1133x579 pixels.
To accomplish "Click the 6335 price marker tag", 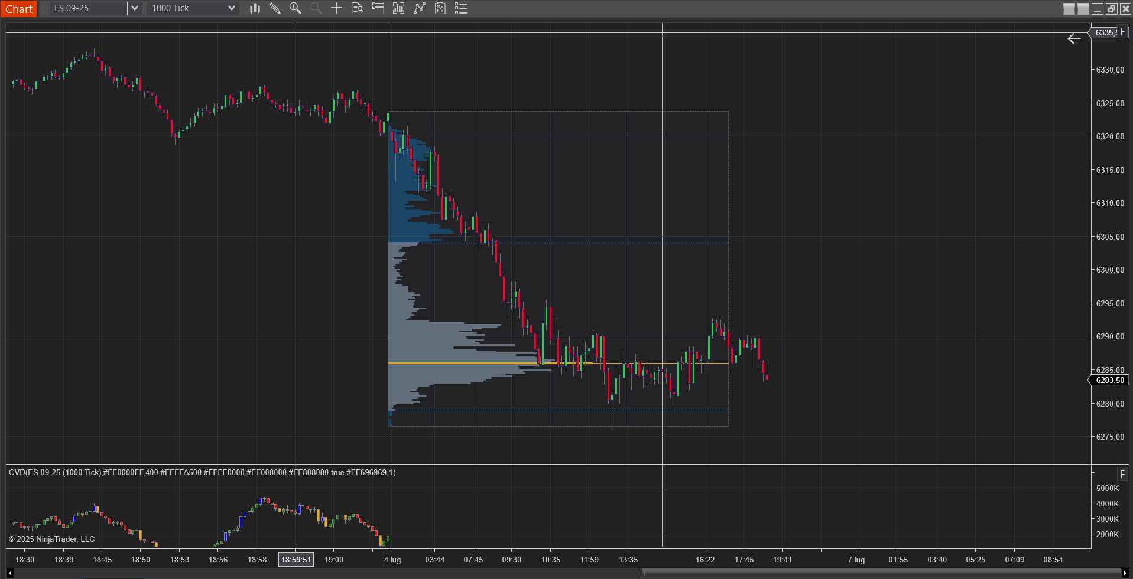I will click(x=1103, y=32).
